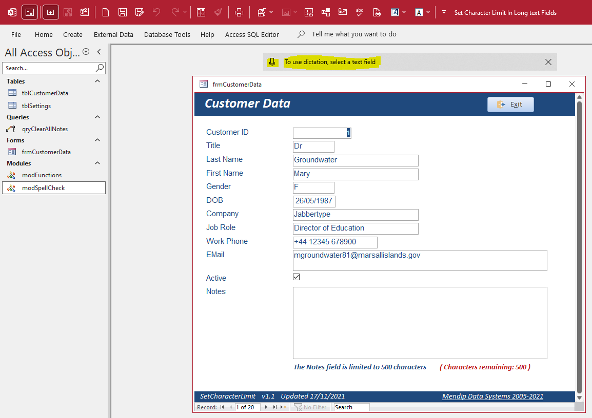Image resolution: width=592 pixels, height=418 pixels.
Task: Click the dictation microphone icon
Action: [x=272, y=62]
